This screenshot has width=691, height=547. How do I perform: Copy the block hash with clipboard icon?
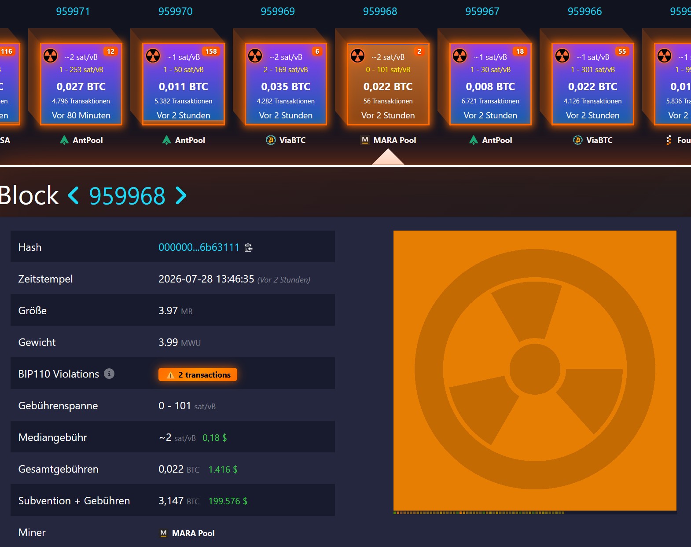248,247
